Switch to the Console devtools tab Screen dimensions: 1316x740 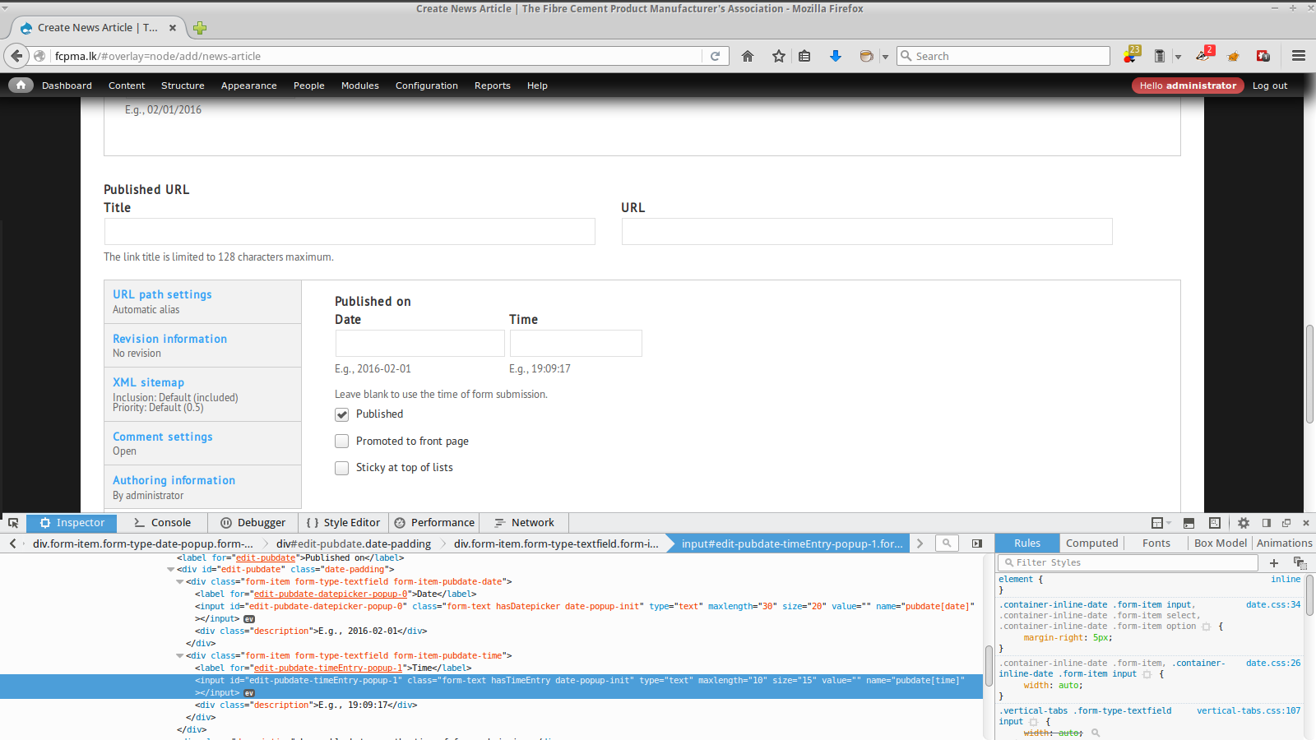tap(162, 523)
